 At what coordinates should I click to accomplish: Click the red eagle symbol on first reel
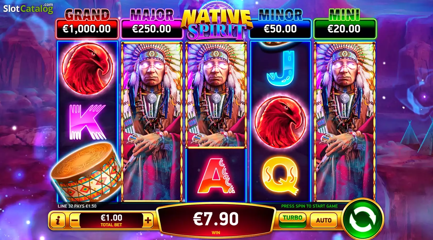[88, 68]
